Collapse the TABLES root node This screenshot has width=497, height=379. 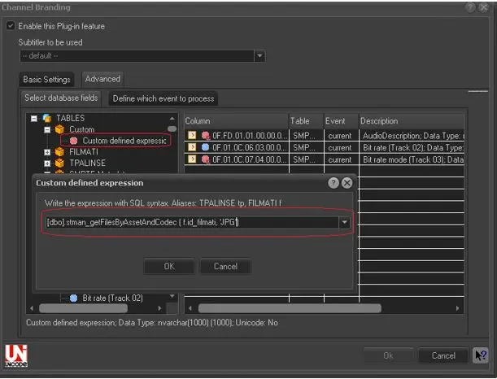point(34,119)
